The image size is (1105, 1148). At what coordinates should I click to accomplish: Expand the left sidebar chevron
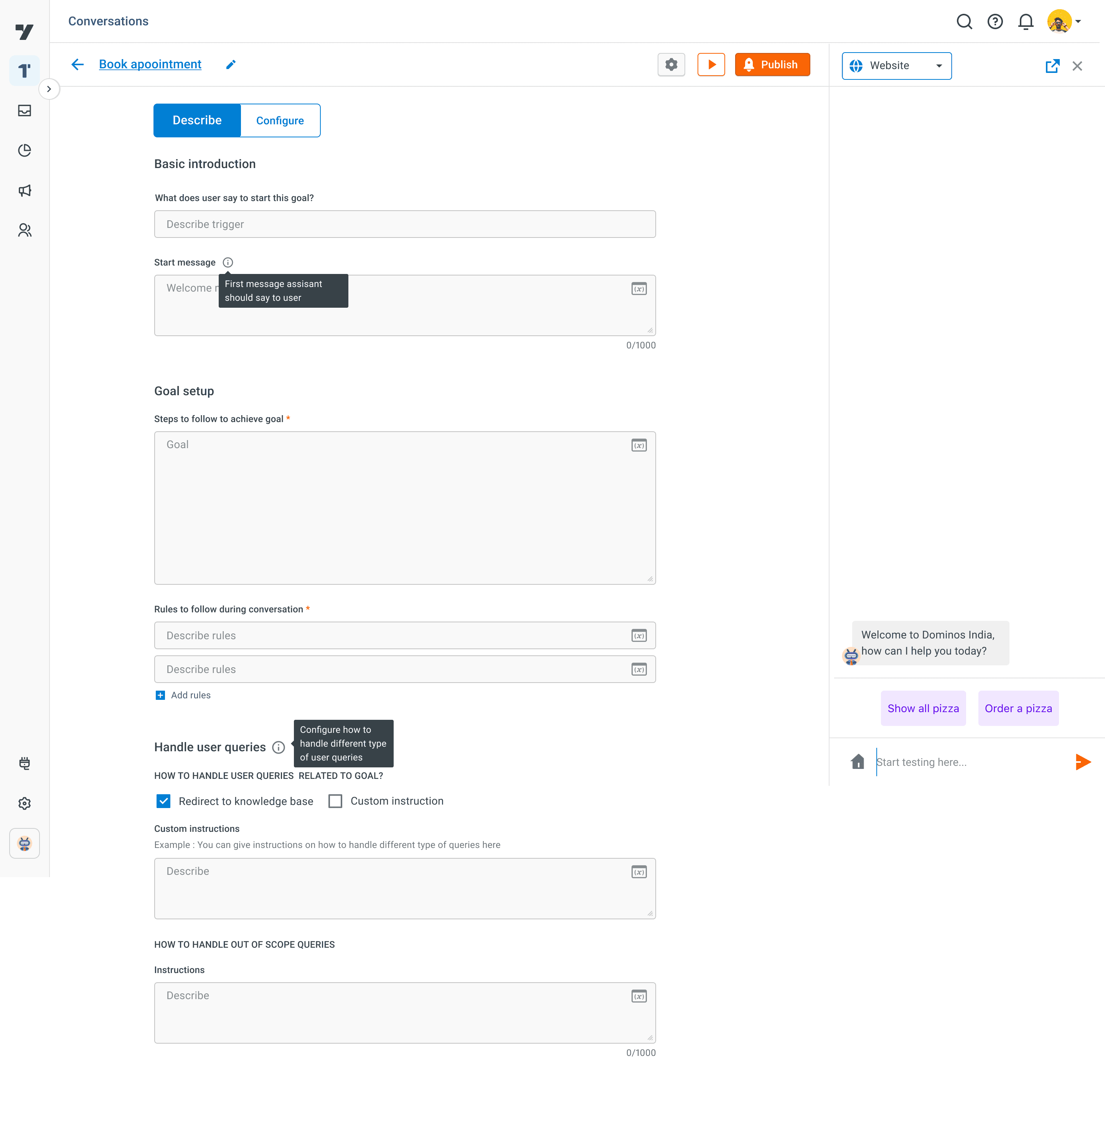[x=49, y=89]
